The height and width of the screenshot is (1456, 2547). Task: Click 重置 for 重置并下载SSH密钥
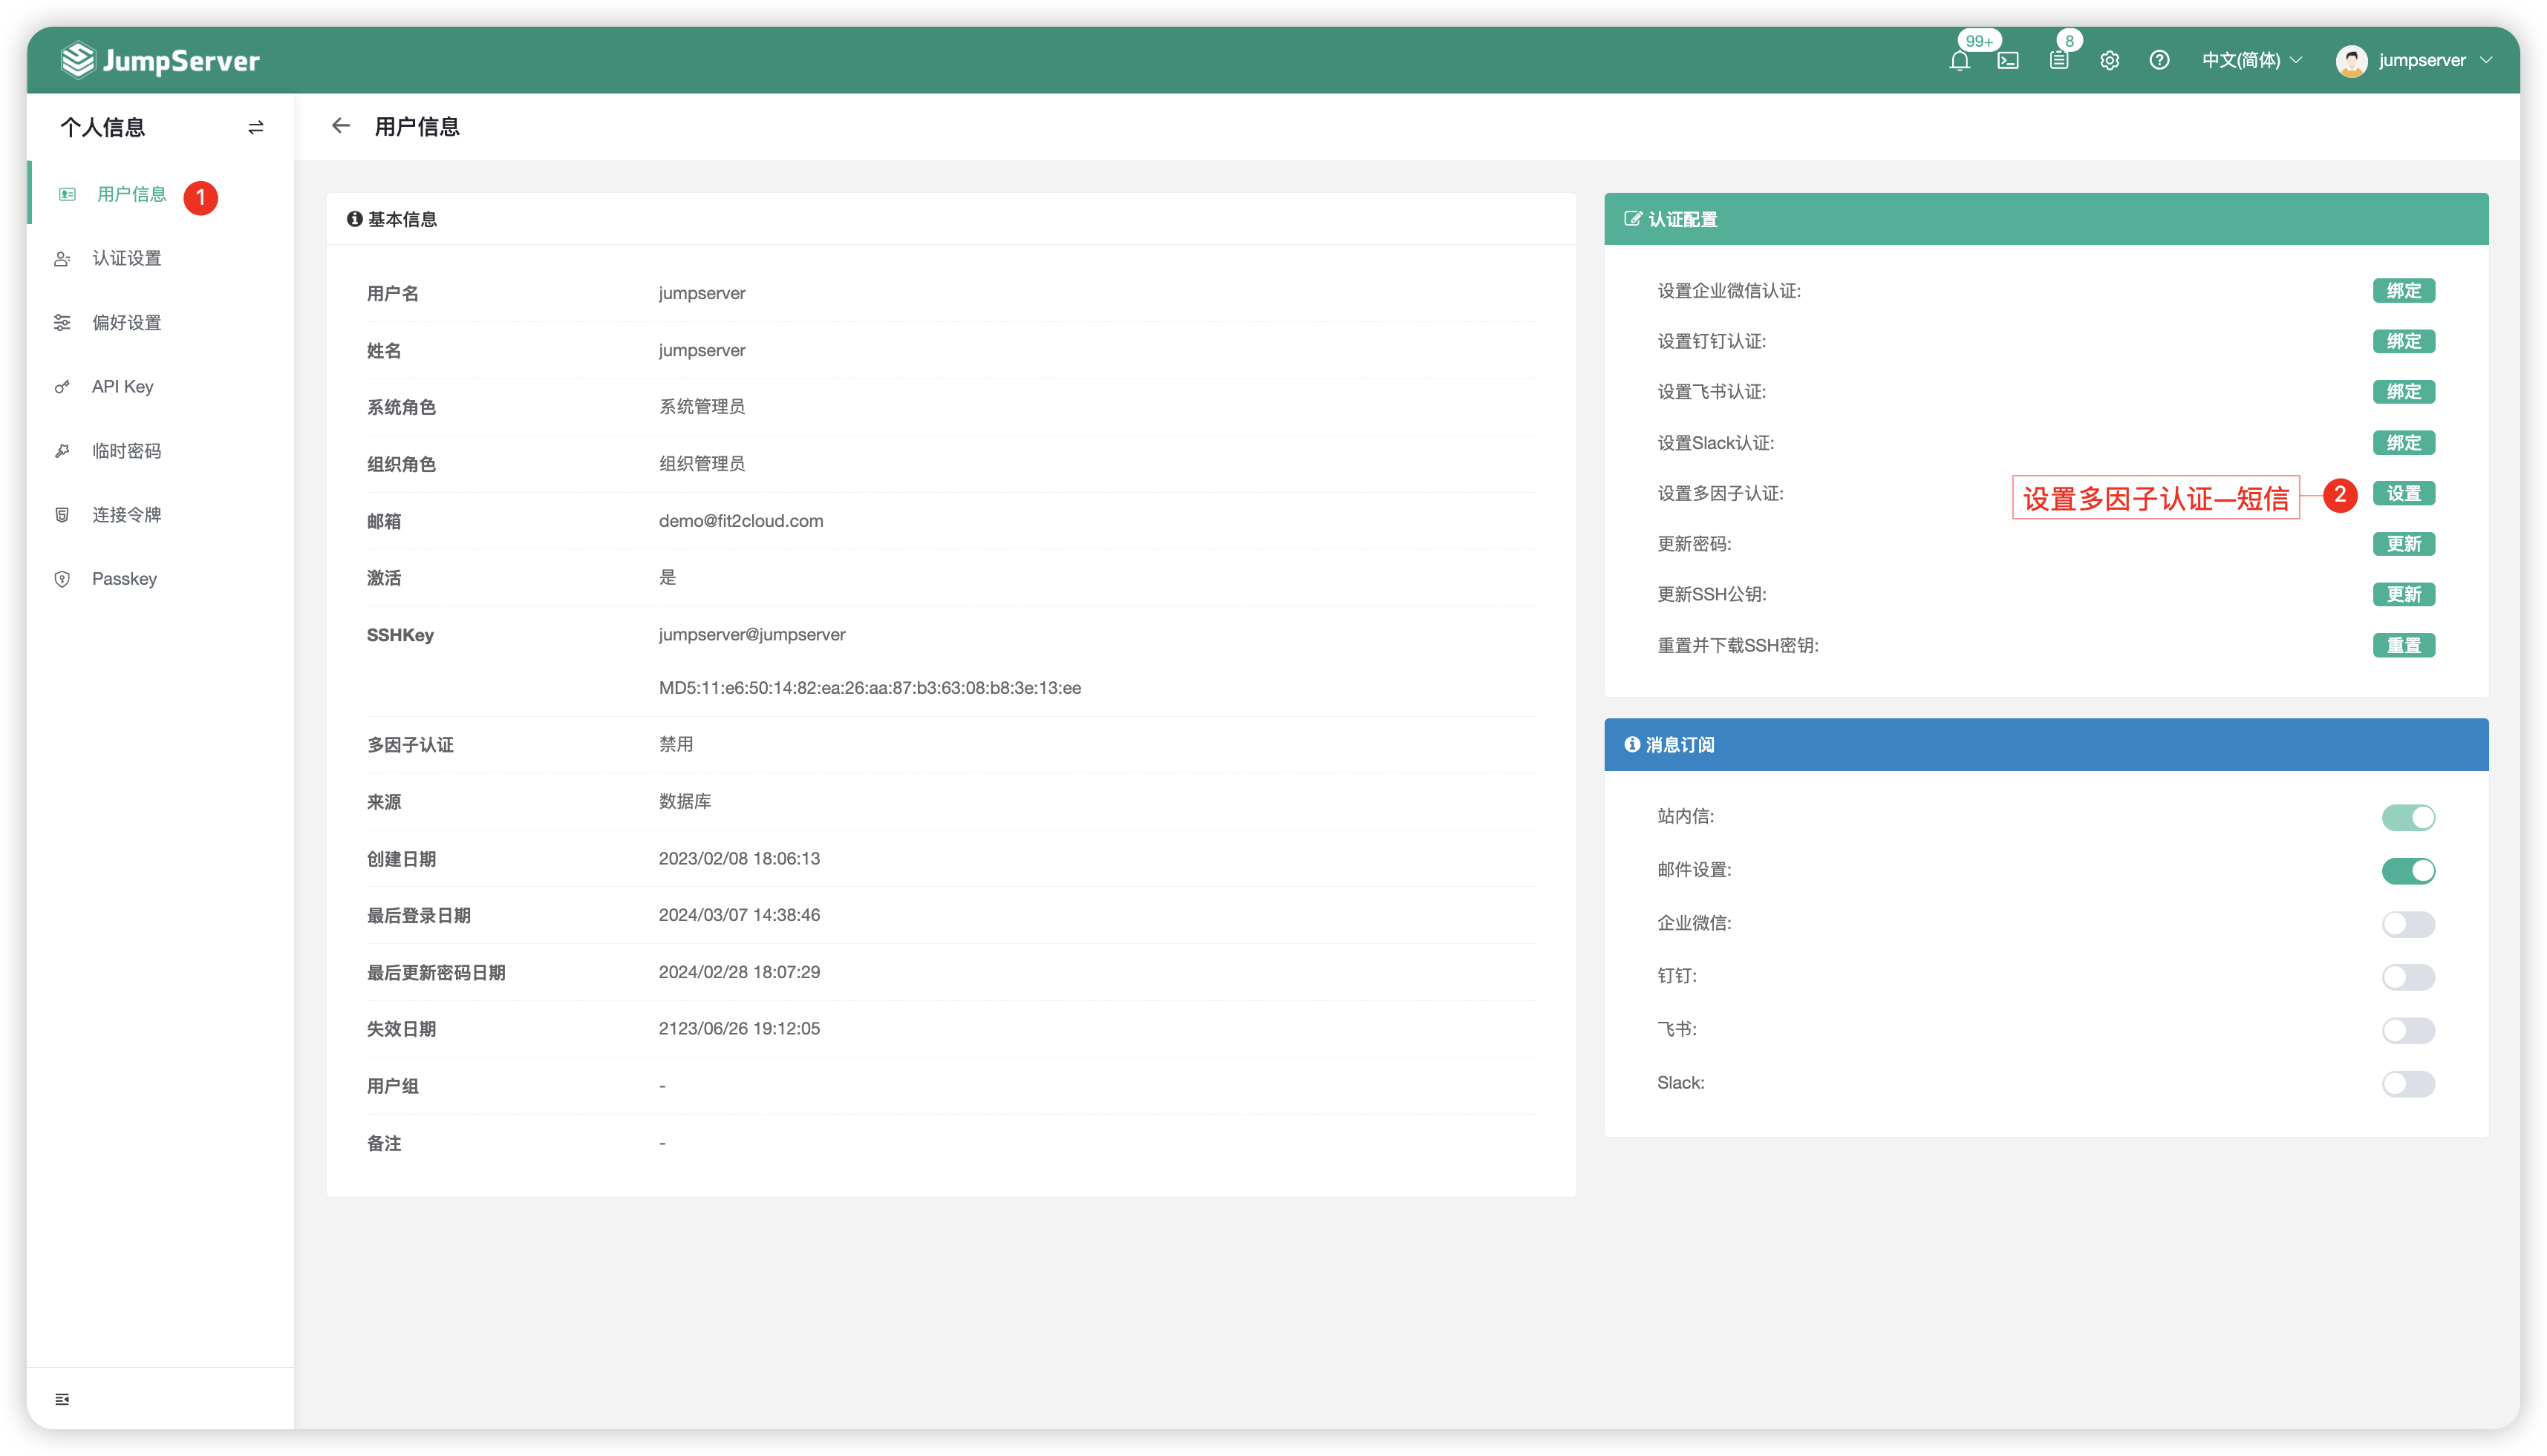click(2403, 646)
